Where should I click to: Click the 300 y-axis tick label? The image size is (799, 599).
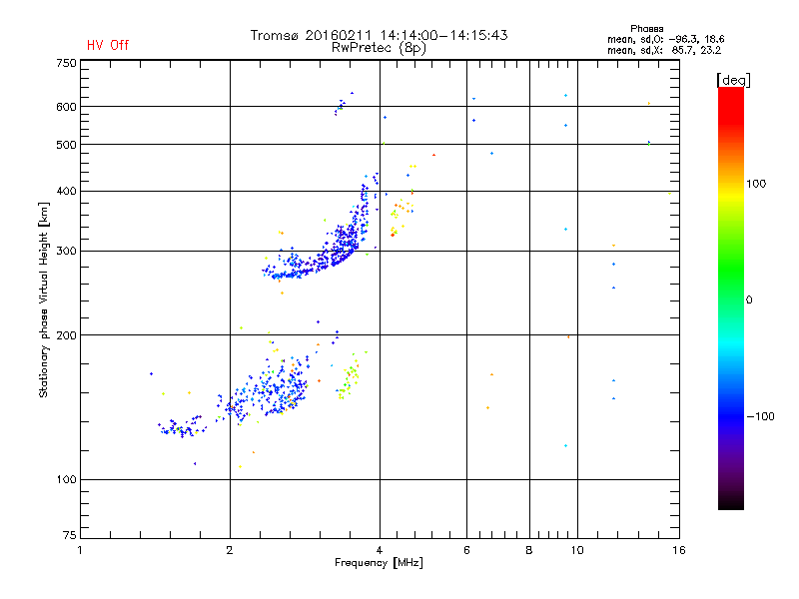[66, 252]
